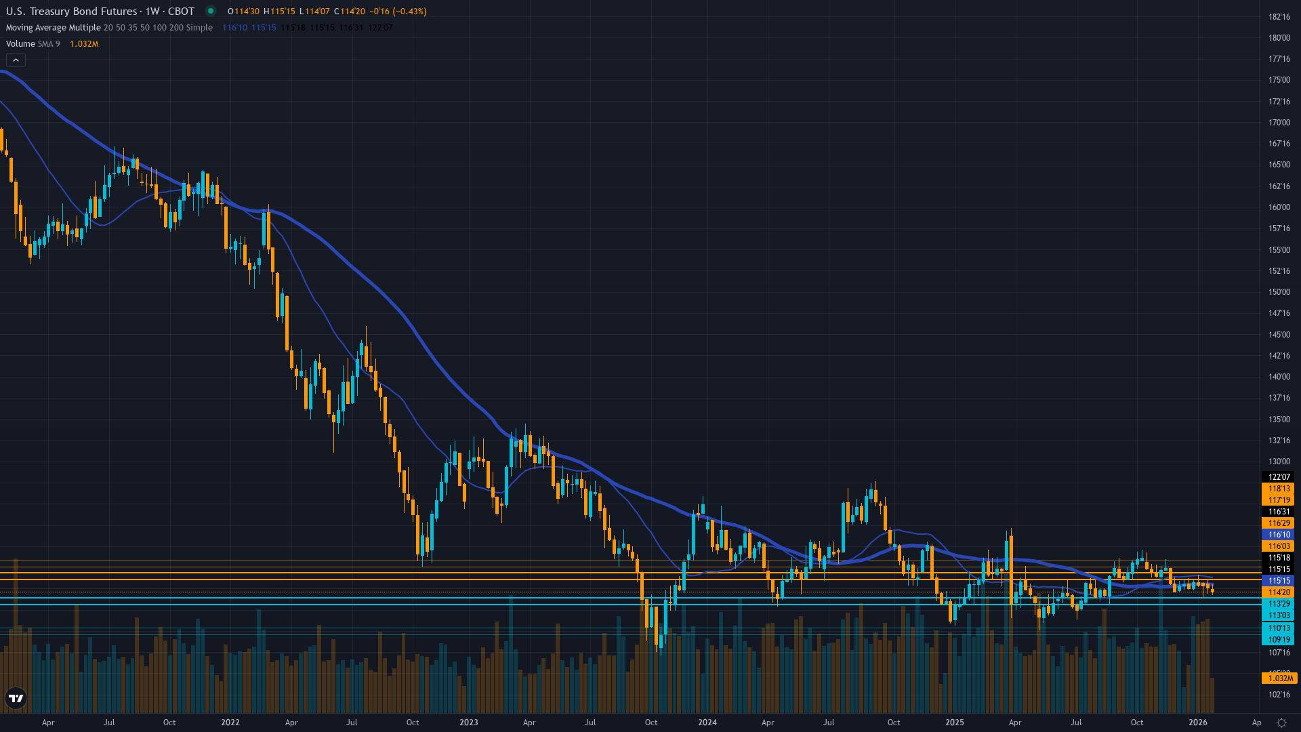
Task: Collapse the indicator legend chevron
Action: coord(16,60)
